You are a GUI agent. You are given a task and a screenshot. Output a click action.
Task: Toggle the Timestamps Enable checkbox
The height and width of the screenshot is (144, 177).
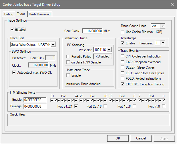click(x=122, y=43)
